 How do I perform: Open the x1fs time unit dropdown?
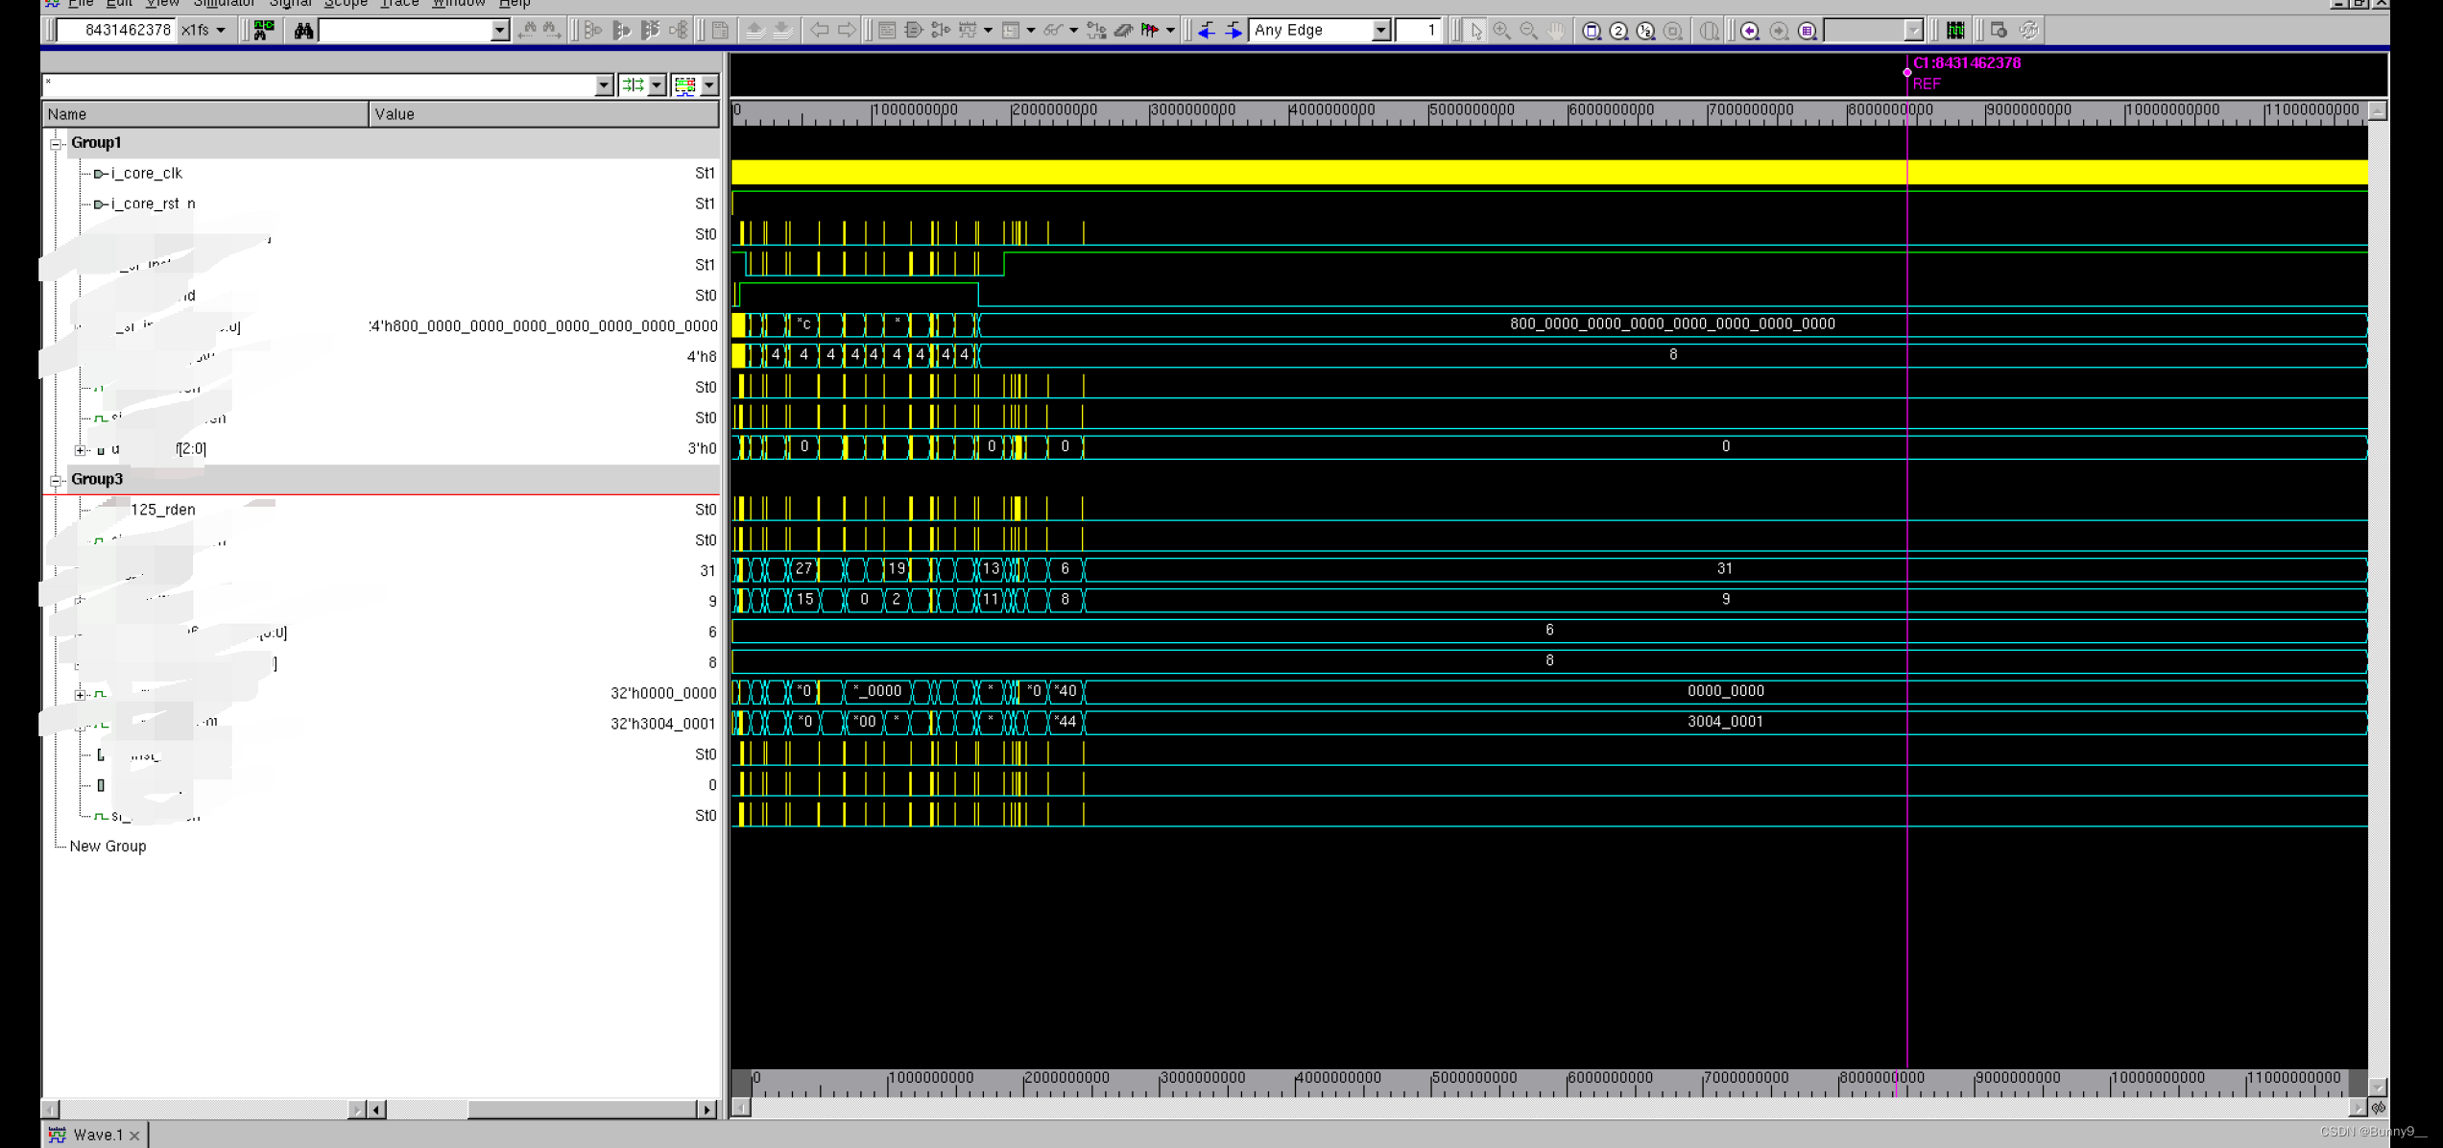[x=221, y=31]
